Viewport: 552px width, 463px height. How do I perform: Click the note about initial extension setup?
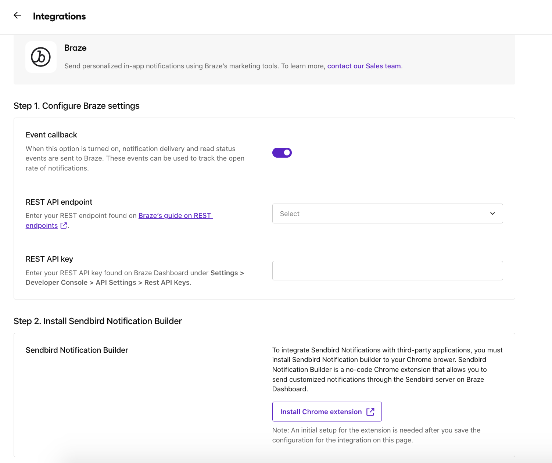[376, 435]
